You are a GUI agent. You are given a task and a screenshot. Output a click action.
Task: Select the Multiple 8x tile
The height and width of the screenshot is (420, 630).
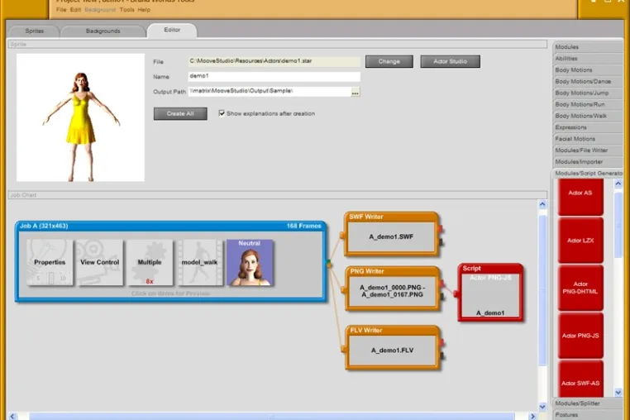pyautogui.click(x=150, y=262)
